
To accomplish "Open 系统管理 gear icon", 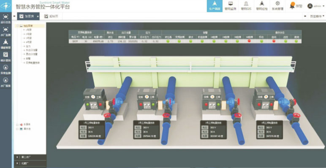I will pyautogui.click(x=277, y=6).
